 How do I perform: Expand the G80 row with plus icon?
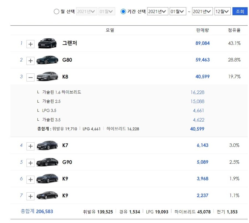[x=30, y=61]
